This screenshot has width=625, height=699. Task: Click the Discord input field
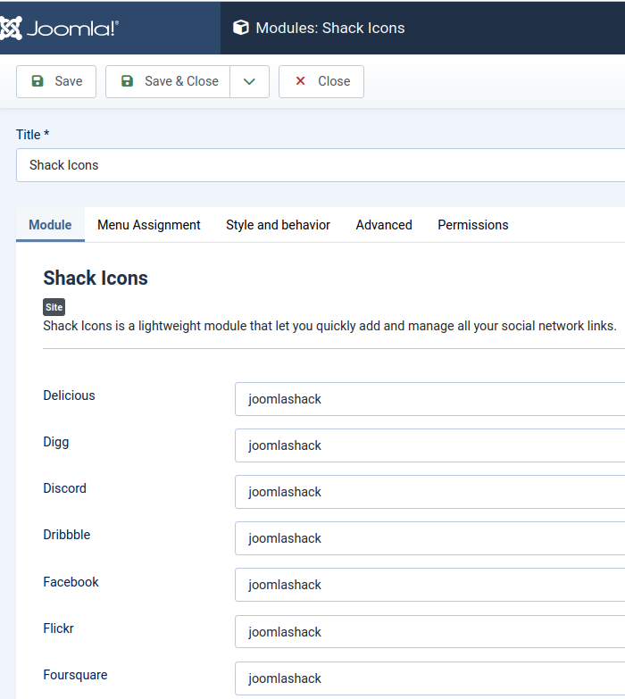coord(429,492)
